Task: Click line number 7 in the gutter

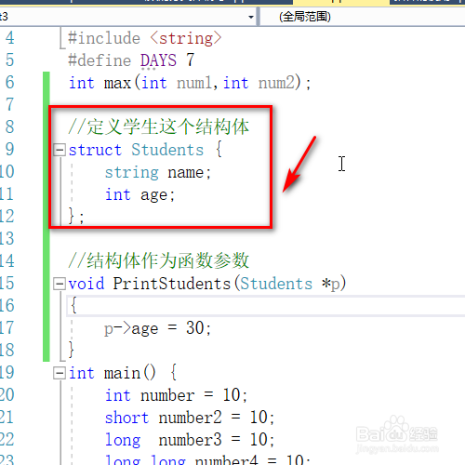Action: (x=9, y=104)
